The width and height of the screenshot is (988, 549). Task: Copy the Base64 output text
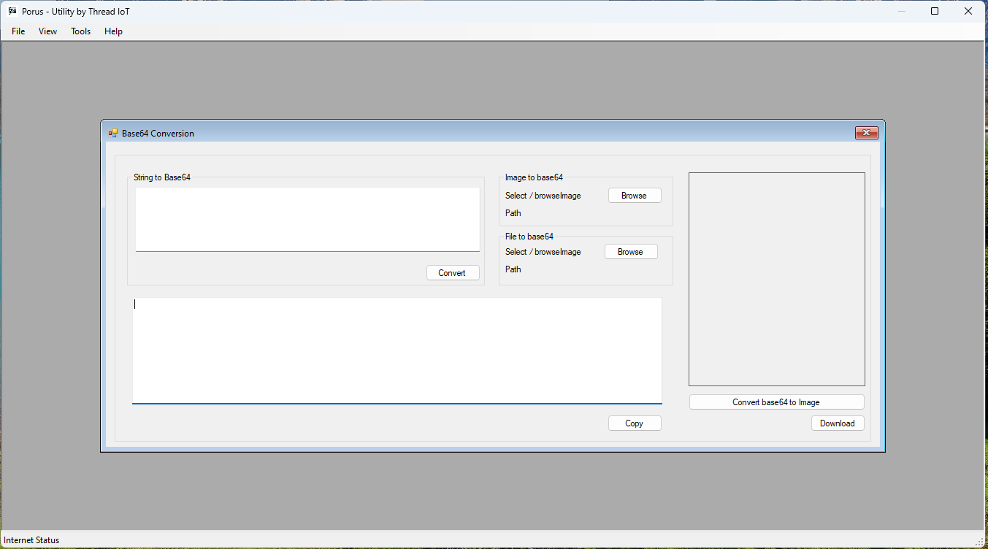pos(634,423)
